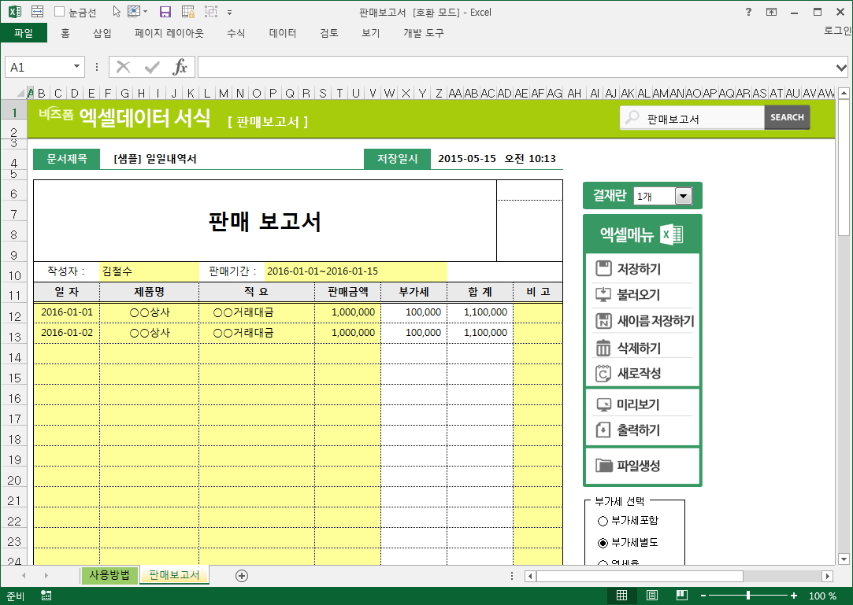Click the Insert Function fx icon
Screen dimensions: 853x605
pos(180,67)
